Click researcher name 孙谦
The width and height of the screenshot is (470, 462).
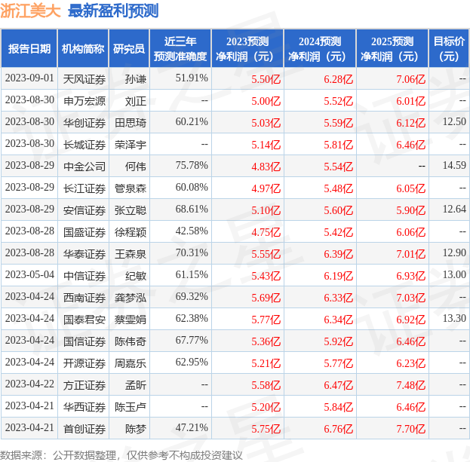pyautogui.click(x=136, y=79)
